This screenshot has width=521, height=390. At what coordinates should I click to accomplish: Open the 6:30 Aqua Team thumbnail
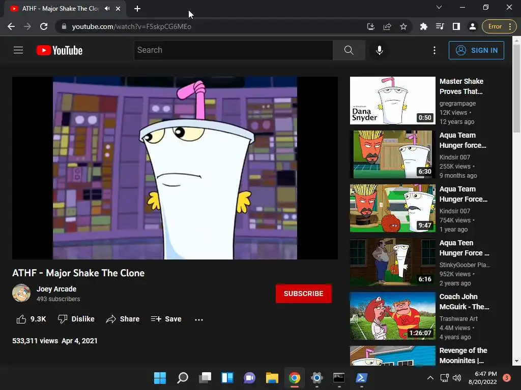(x=392, y=154)
